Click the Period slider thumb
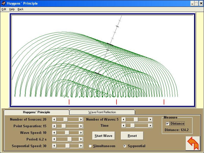Viewport: 204px width, 153px height. click(70, 139)
